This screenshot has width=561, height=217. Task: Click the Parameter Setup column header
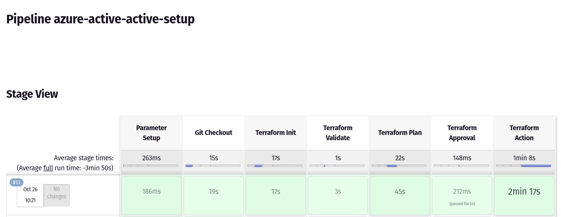151,133
